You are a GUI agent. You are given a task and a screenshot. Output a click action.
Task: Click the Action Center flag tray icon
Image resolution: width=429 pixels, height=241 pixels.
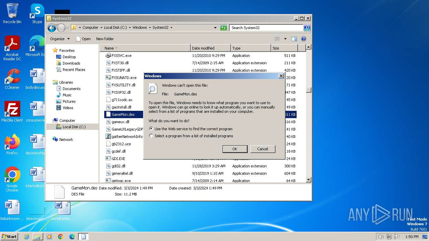tap(397, 237)
